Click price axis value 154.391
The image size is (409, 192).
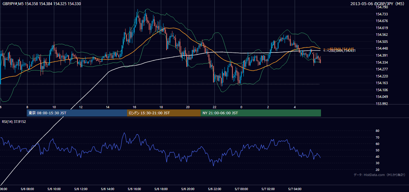[382, 55]
